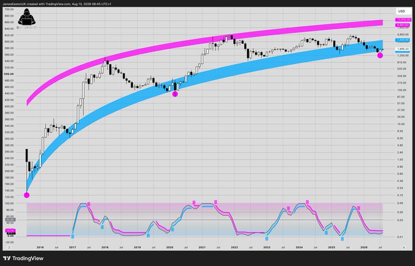Click the blue square marker at 2023 start

(267, 239)
